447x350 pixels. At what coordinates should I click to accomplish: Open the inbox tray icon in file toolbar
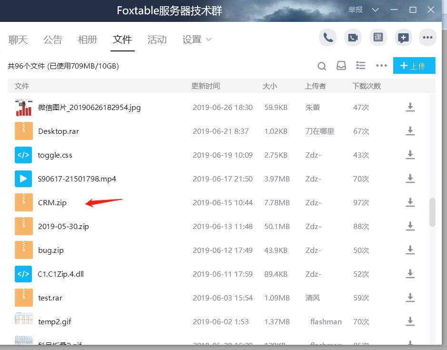click(x=341, y=66)
